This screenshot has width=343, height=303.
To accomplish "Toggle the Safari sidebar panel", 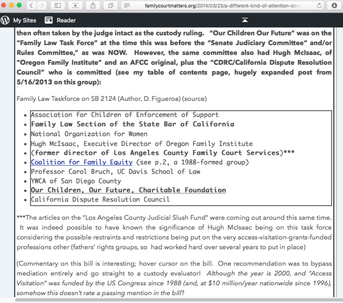I will [58, 5].
